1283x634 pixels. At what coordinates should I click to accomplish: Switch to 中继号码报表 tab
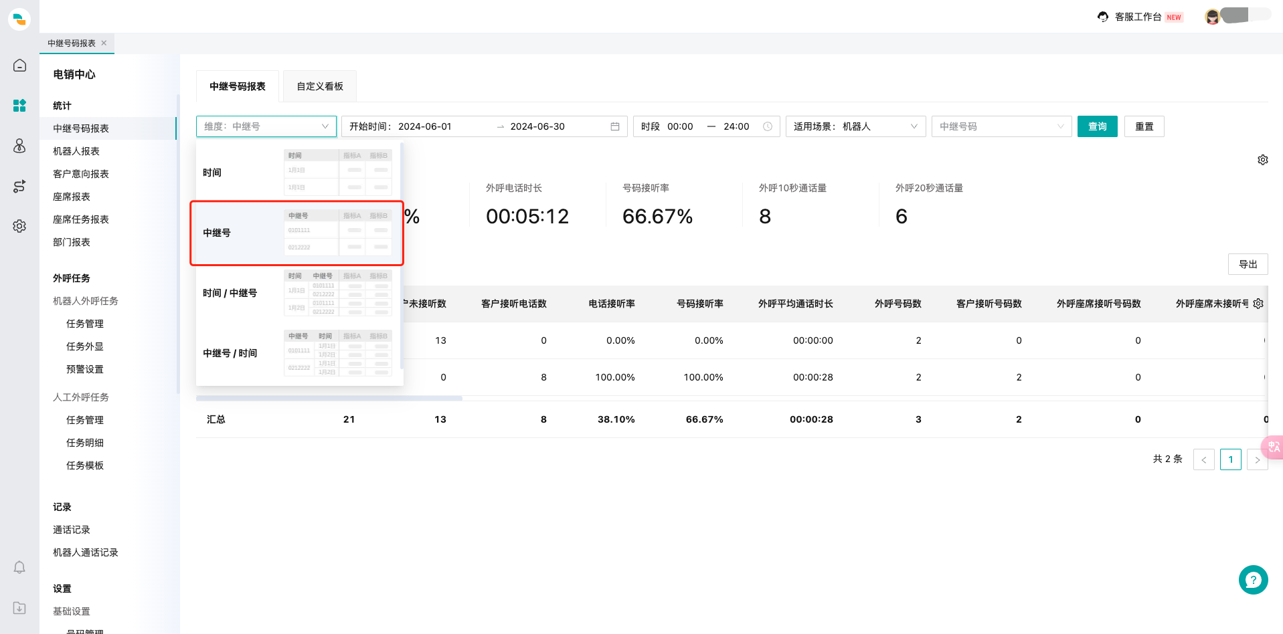click(x=238, y=86)
